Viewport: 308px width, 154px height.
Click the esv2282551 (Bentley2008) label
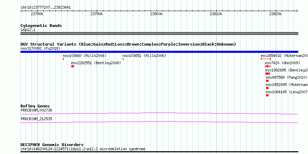click(x=96, y=63)
